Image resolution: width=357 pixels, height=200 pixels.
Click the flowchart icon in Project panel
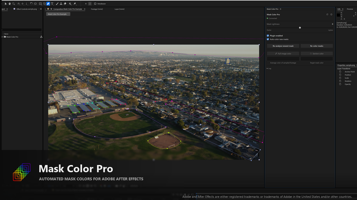(x=41, y=37)
